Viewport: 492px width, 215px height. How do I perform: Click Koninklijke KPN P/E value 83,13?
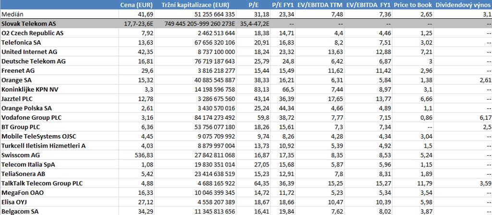pos(261,89)
